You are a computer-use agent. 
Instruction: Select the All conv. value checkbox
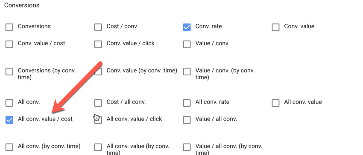point(275,103)
